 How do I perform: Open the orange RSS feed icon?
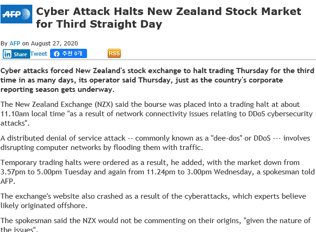tap(114, 53)
